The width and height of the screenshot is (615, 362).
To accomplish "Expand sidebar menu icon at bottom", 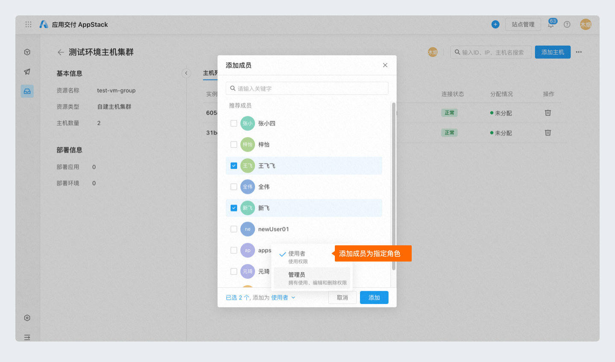I will 27,337.
